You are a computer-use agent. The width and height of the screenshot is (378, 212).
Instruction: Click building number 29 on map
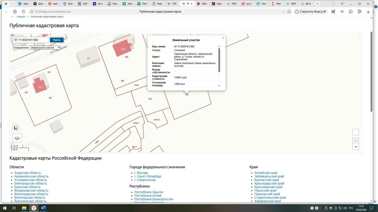88,58
